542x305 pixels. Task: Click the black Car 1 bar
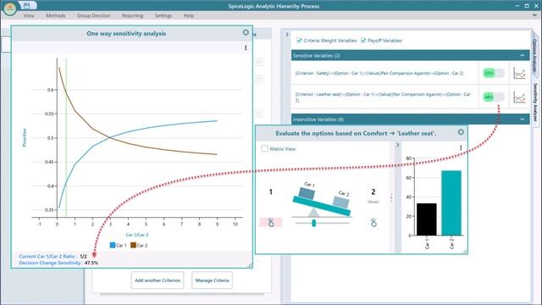click(427, 219)
